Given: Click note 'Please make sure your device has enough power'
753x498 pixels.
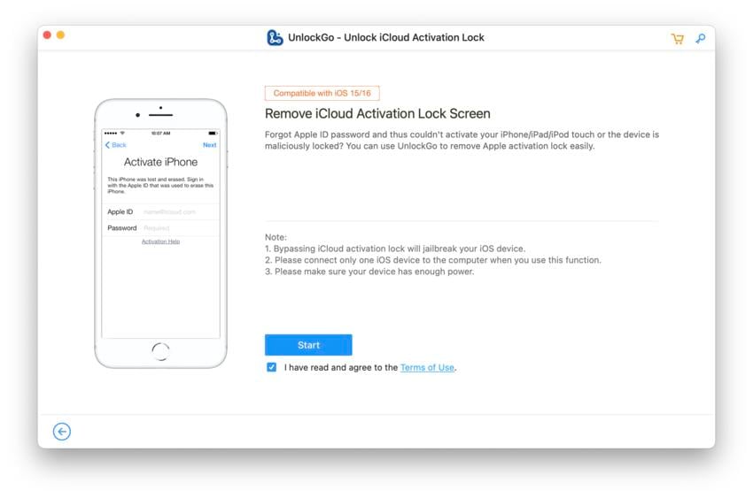Looking at the screenshot, I should [369, 272].
